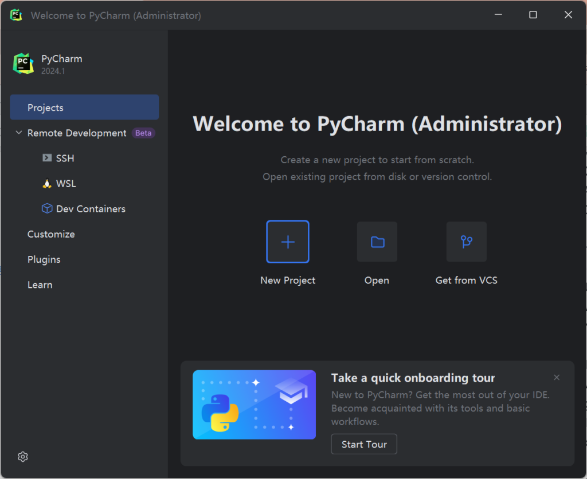Click the Start Tour button
Screen dimensions: 587x479
[x=364, y=444]
